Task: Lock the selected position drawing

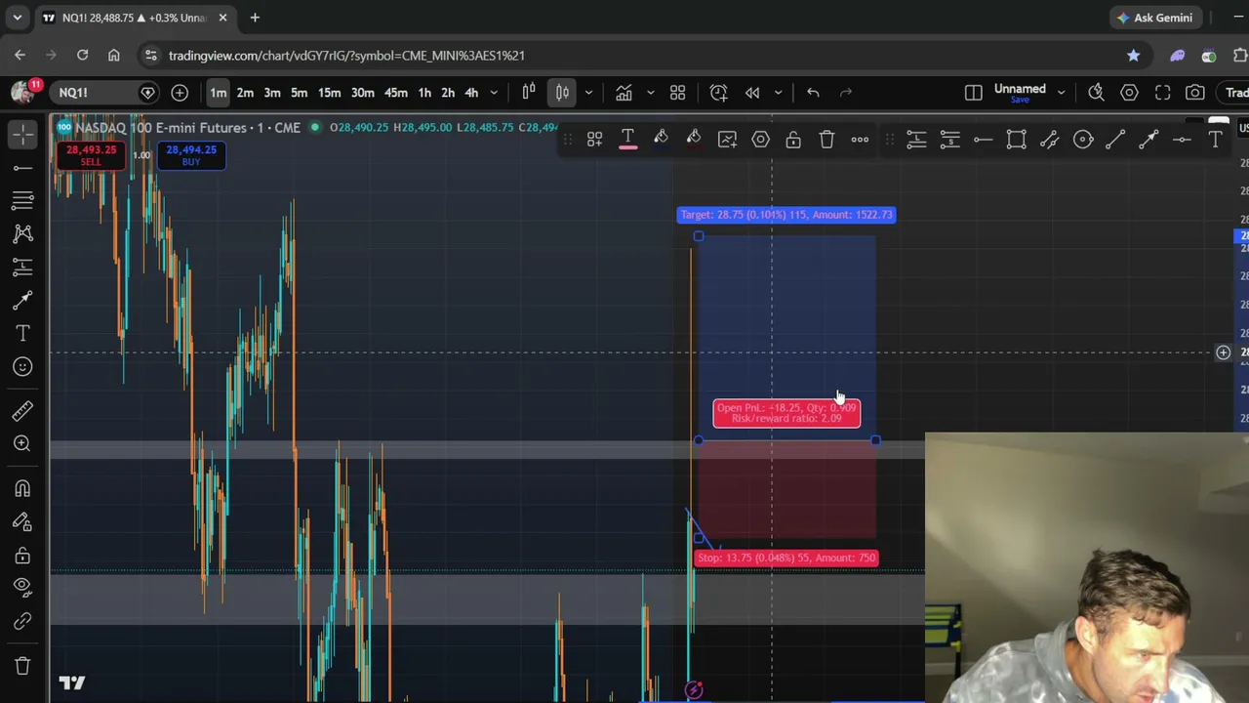Action: pyautogui.click(x=793, y=140)
